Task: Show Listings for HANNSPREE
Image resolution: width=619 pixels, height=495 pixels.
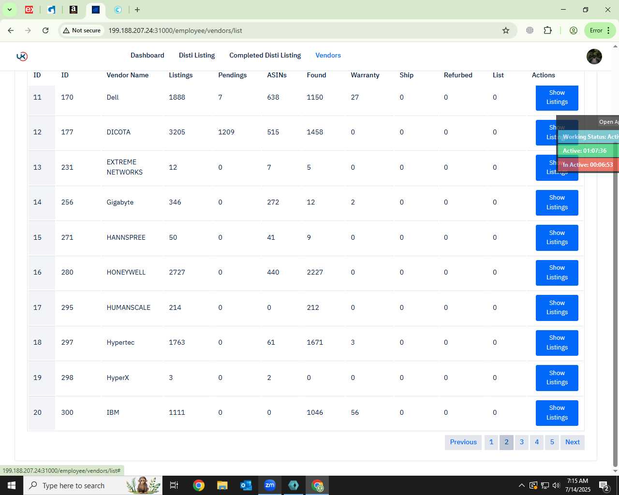Action: (x=557, y=237)
